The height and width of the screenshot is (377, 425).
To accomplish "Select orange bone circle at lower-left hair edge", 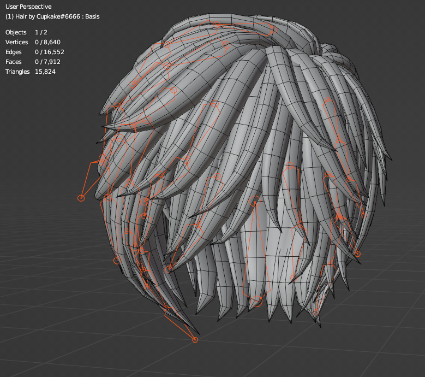I will [x=117, y=261].
